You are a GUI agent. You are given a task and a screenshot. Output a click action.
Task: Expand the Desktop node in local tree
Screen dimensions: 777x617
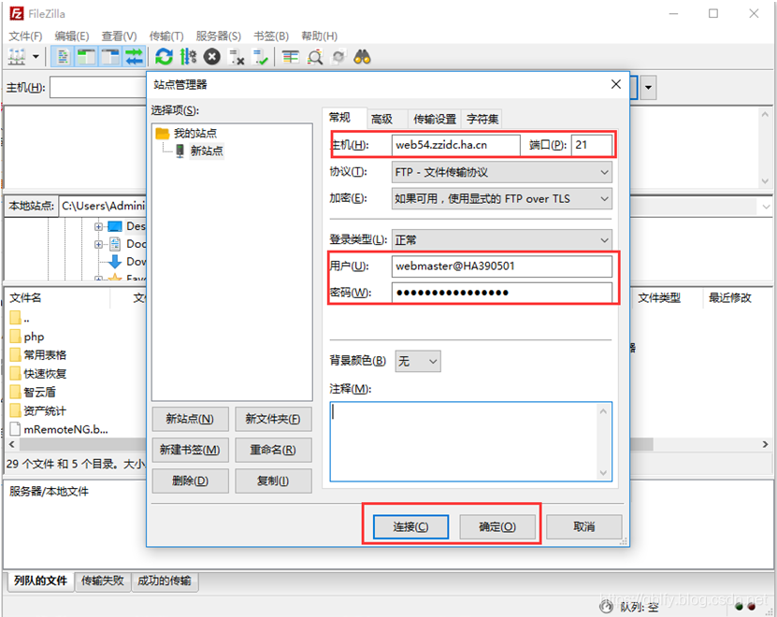coord(98,227)
